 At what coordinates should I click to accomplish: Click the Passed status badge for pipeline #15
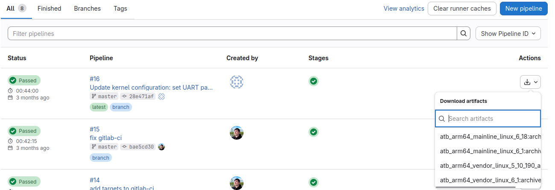(24, 131)
